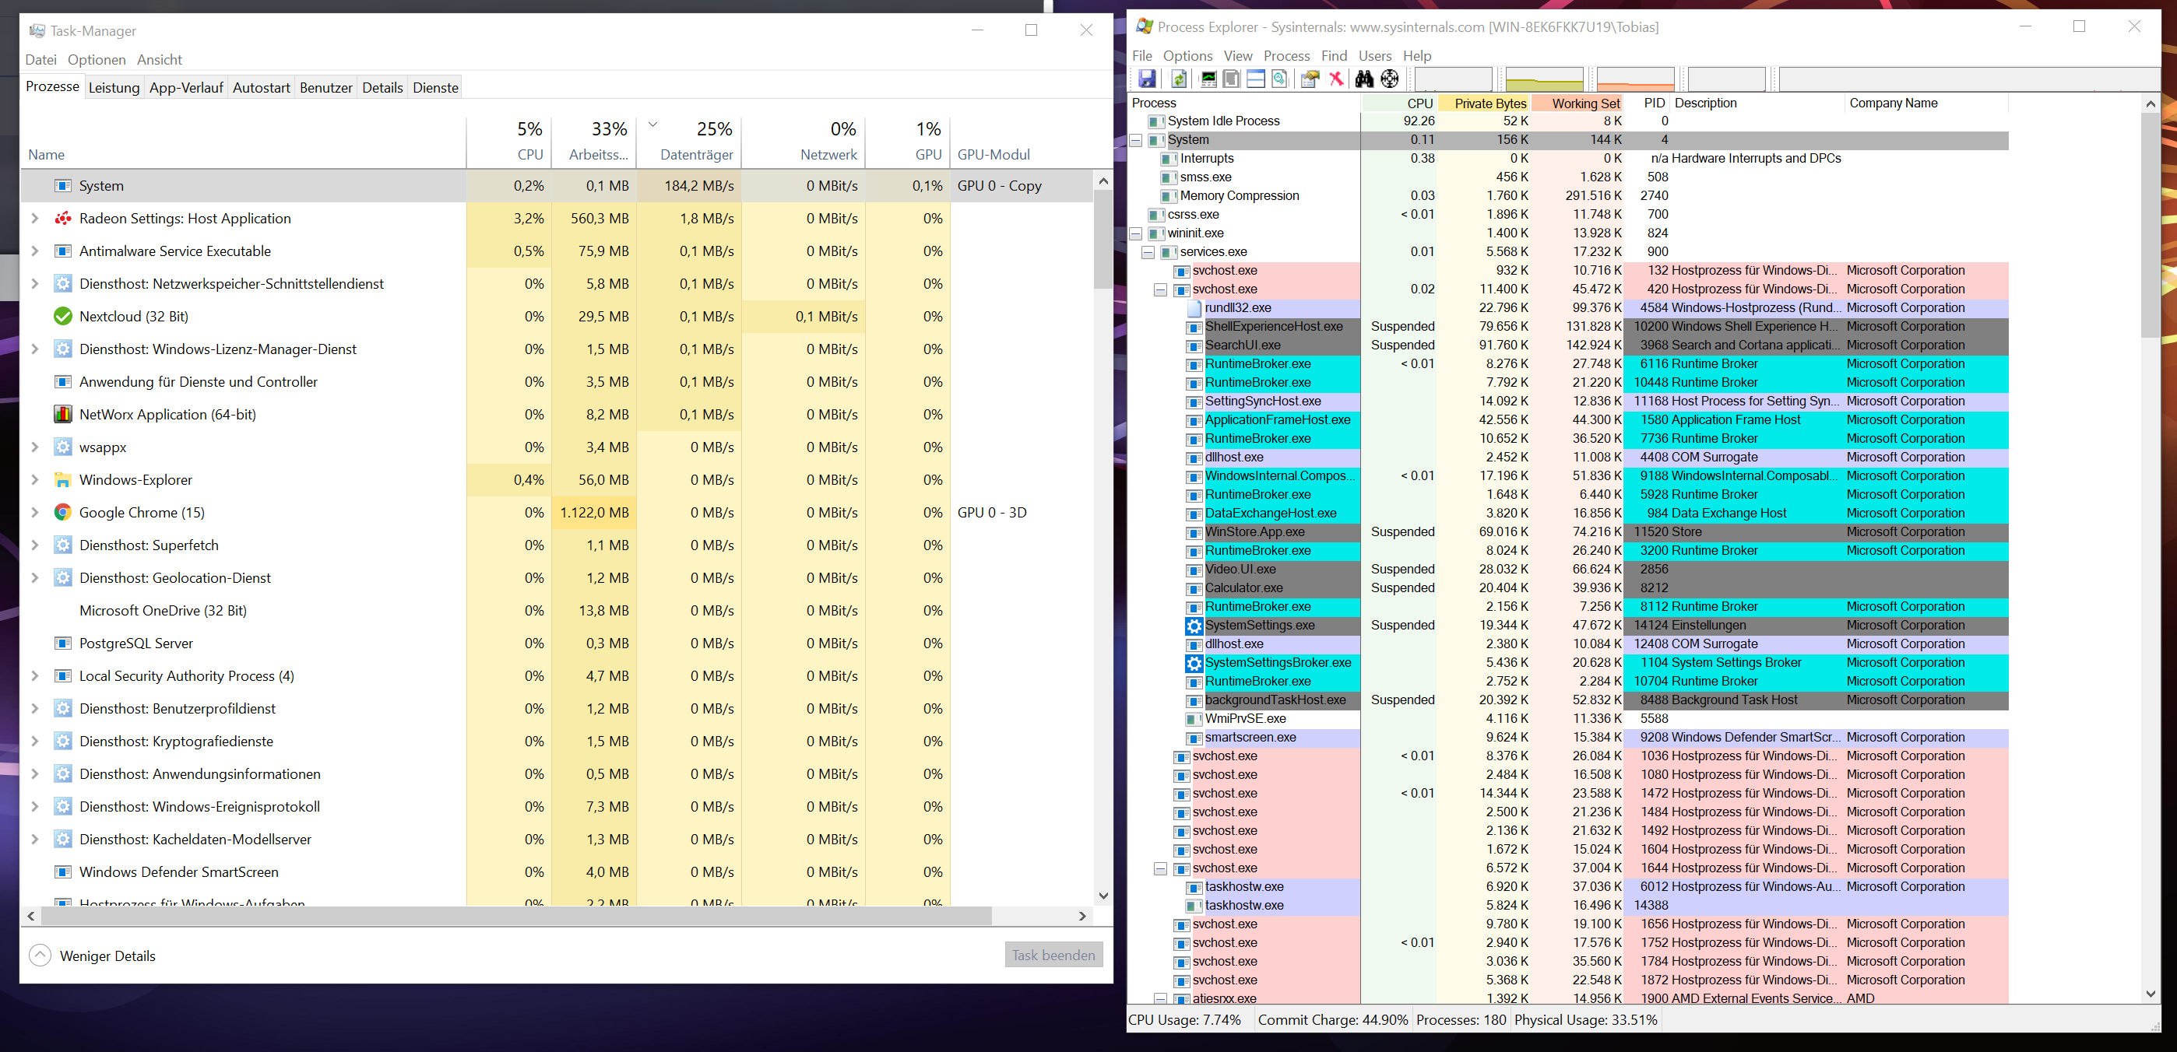Click the Task beenden button
Image resolution: width=2177 pixels, height=1052 pixels.
pyautogui.click(x=1053, y=955)
